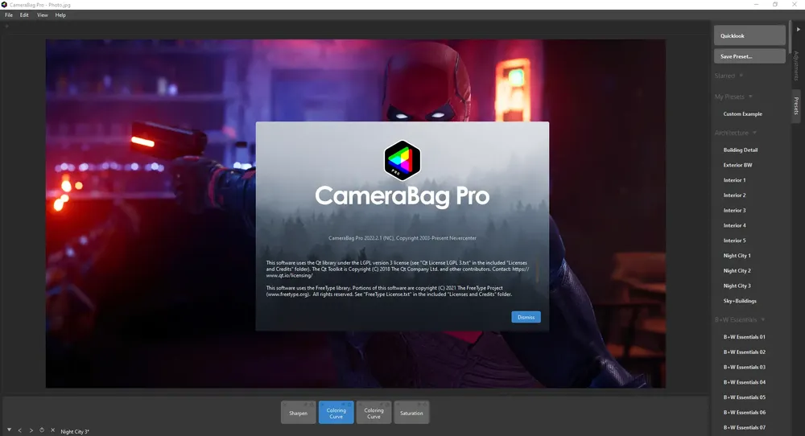Click the CameraBag Pro logo icon in the dialog

point(402,161)
